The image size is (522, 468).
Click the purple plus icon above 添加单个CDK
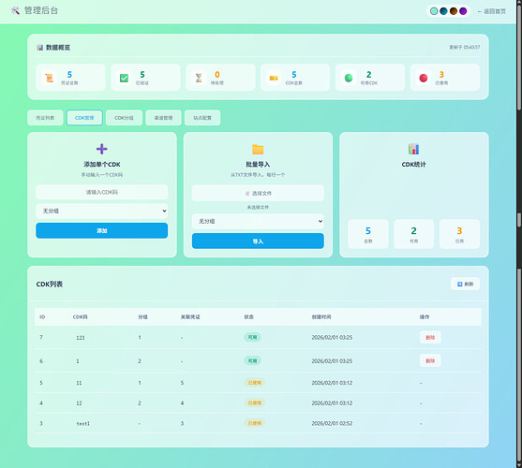tap(102, 149)
